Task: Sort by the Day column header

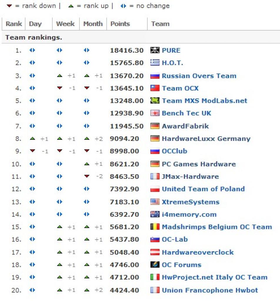Action: click(x=35, y=24)
